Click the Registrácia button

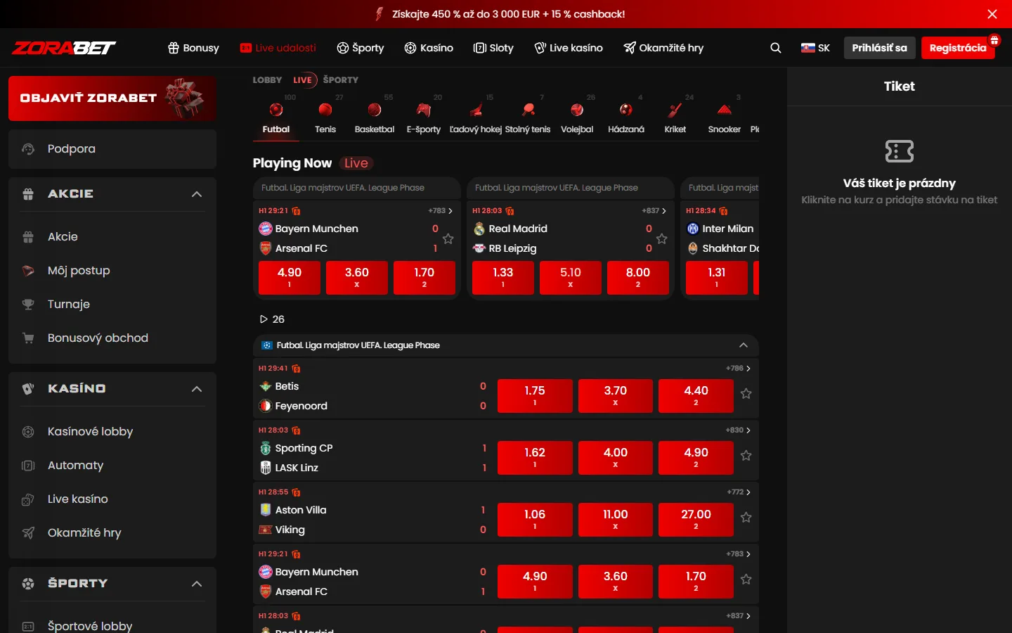pyautogui.click(x=958, y=48)
